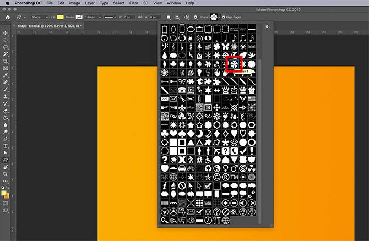Choose the shopping cart shape
Viewport: 369px width, 241px height.
(182, 221)
